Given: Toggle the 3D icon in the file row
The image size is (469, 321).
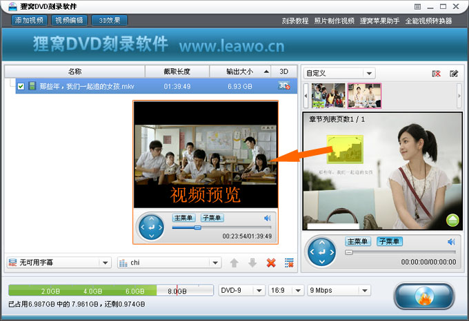Looking at the screenshot, I should click(x=284, y=85).
